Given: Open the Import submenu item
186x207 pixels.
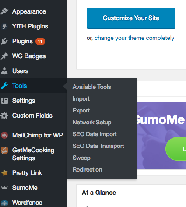Looking at the screenshot, I should click(x=81, y=99).
